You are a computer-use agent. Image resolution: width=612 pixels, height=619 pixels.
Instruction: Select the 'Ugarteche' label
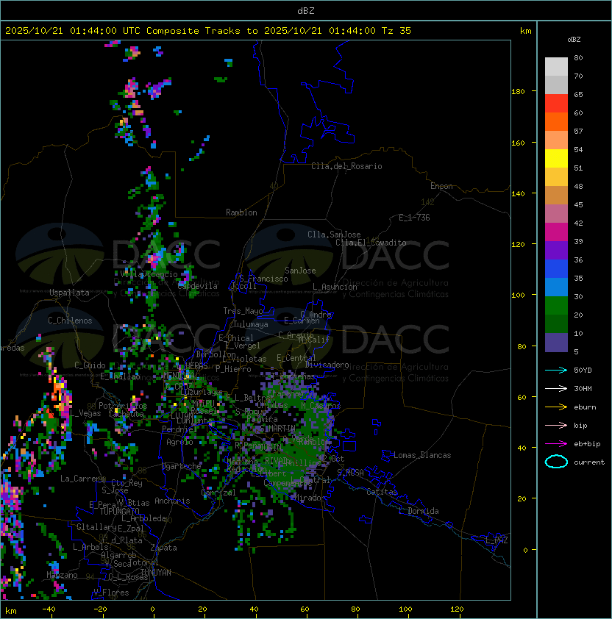coord(182,467)
